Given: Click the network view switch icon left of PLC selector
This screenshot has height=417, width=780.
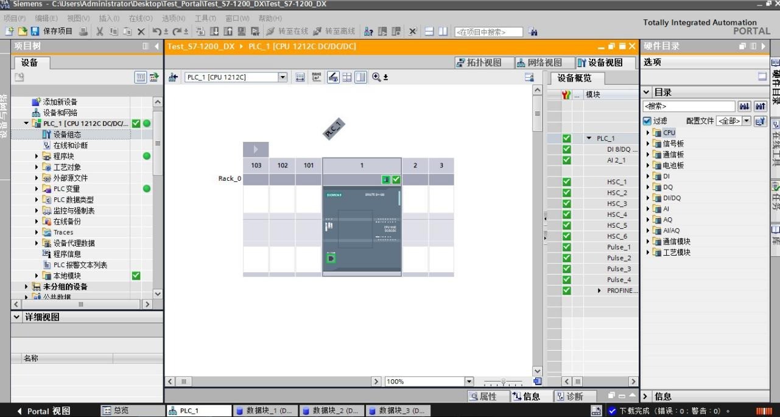Looking at the screenshot, I should [173, 77].
